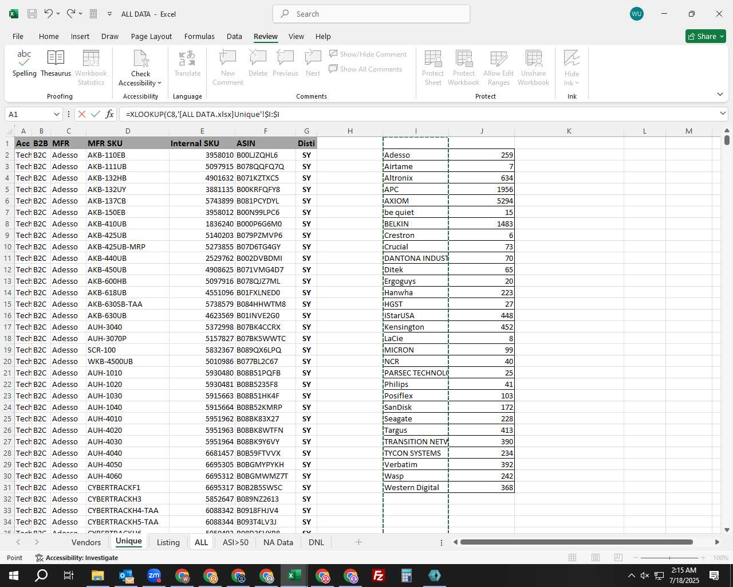
Task: Switch to Page Layout view
Action: [595, 558]
